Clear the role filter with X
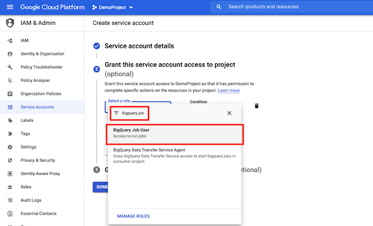373x226 pixels. 229,113
